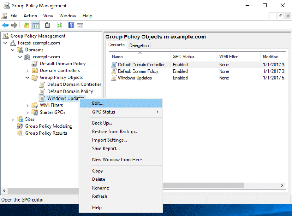Select Delete from the context menu
Screen dimensions: 292x216
pos(121,179)
